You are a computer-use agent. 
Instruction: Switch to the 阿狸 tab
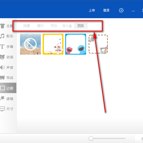click(x=27, y=26)
